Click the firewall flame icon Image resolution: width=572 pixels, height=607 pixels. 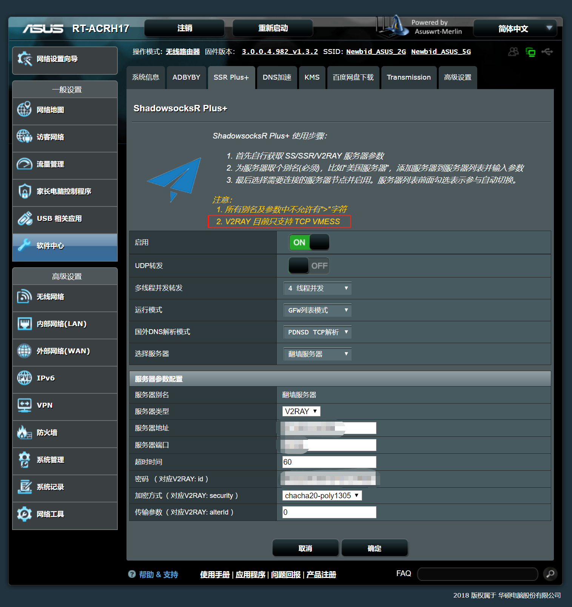click(x=25, y=432)
